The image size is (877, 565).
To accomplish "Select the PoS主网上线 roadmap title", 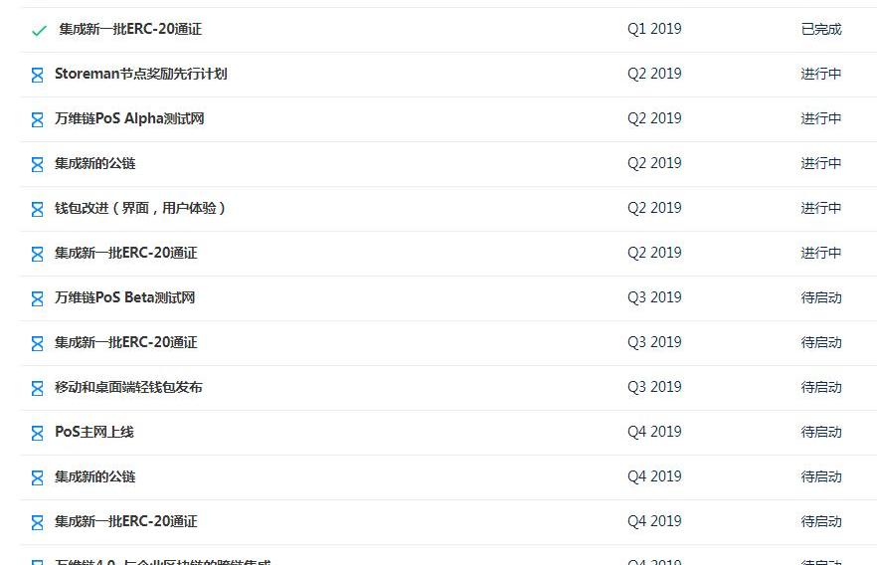I will [x=93, y=432].
